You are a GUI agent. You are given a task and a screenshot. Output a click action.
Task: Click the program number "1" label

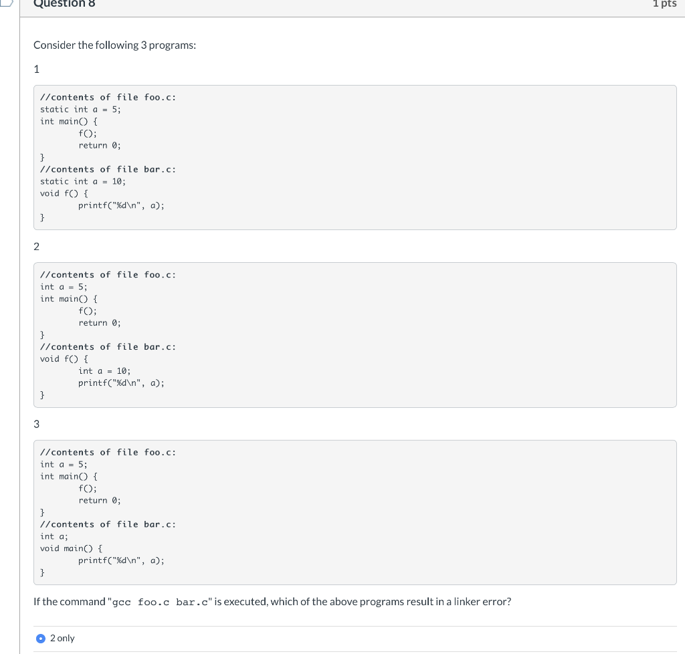pyautogui.click(x=37, y=69)
